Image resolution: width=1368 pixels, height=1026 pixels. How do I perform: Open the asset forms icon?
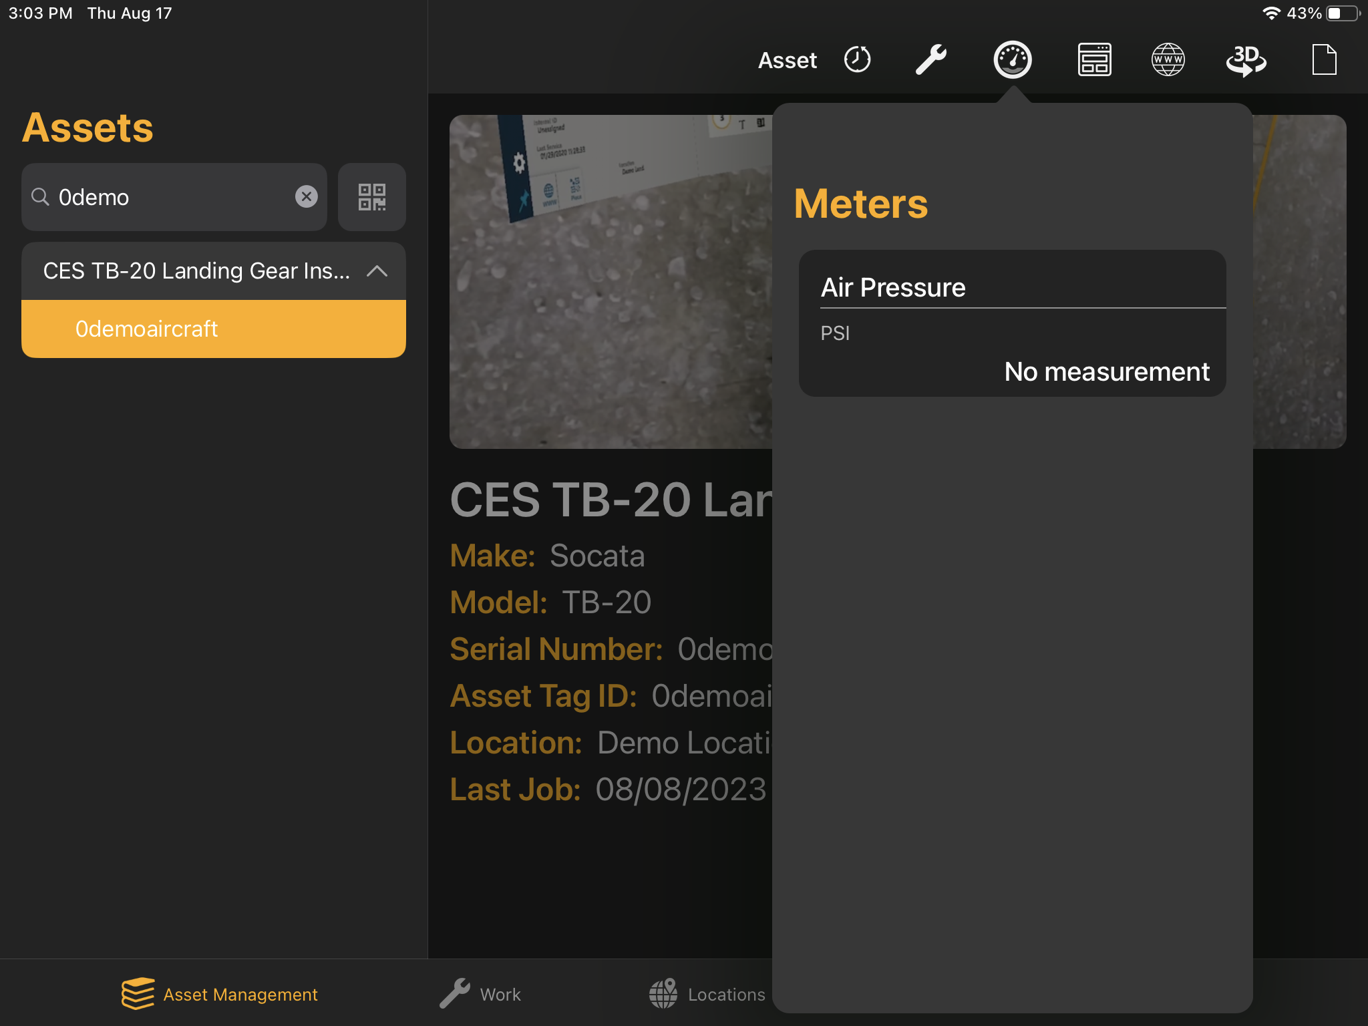coord(1094,59)
